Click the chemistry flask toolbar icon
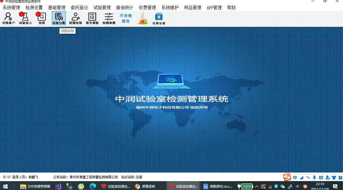The image size is (343, 190). point(143,19)
